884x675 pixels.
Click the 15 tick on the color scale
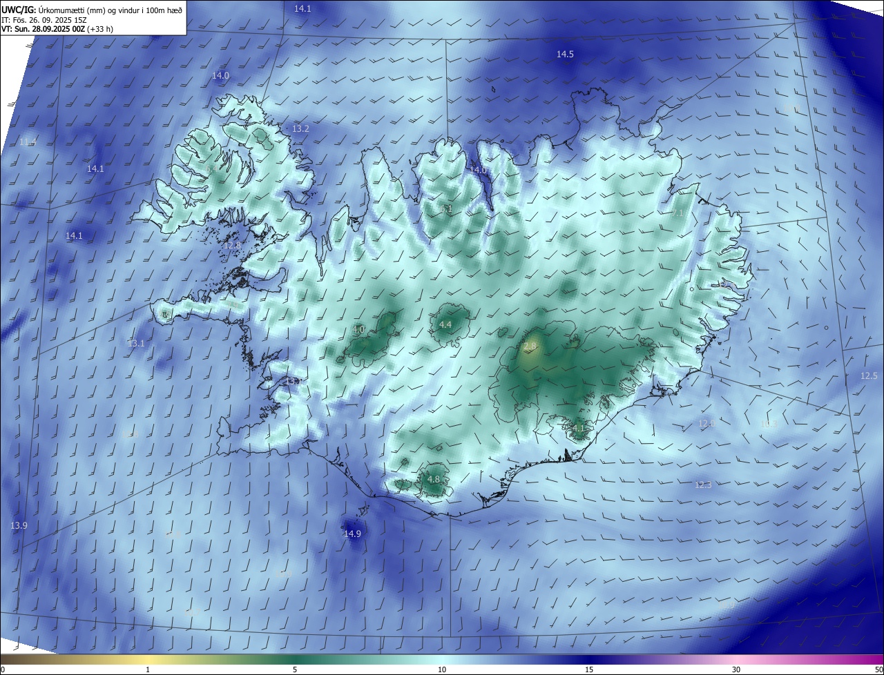point(589,669)
